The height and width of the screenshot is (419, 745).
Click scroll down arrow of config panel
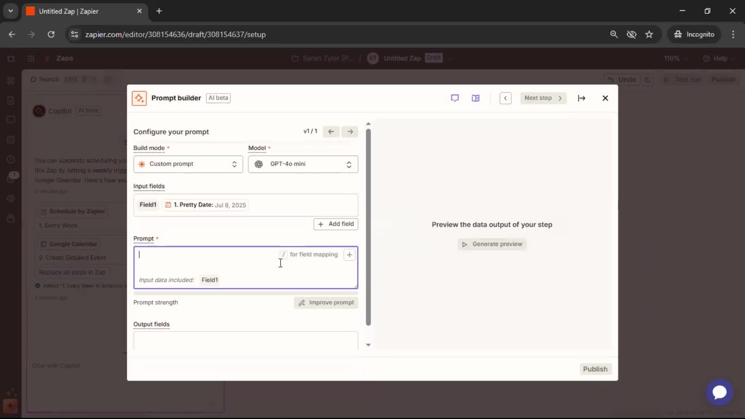click(x=368, y=345)
